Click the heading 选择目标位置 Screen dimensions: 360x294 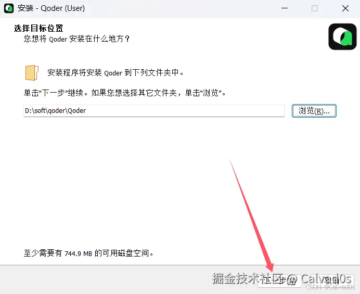click(38, 28)
